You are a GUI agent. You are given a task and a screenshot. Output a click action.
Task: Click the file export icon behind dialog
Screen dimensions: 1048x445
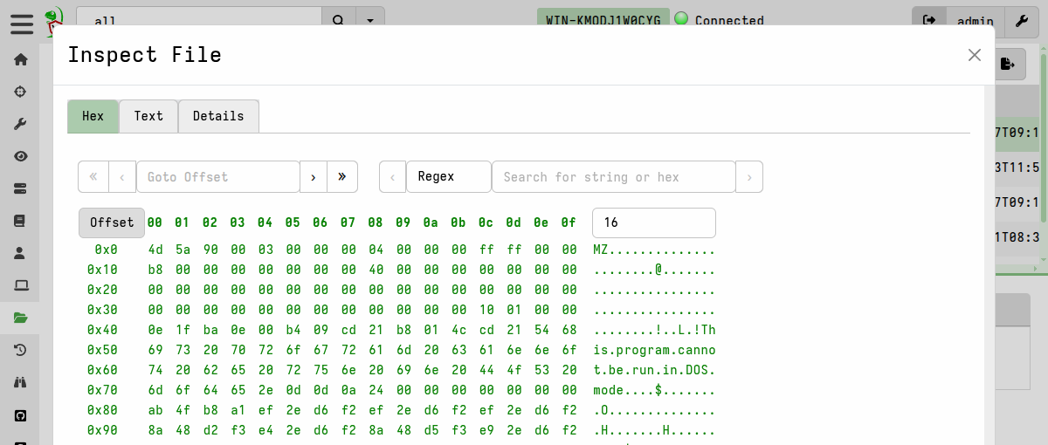coord(1007,64)
